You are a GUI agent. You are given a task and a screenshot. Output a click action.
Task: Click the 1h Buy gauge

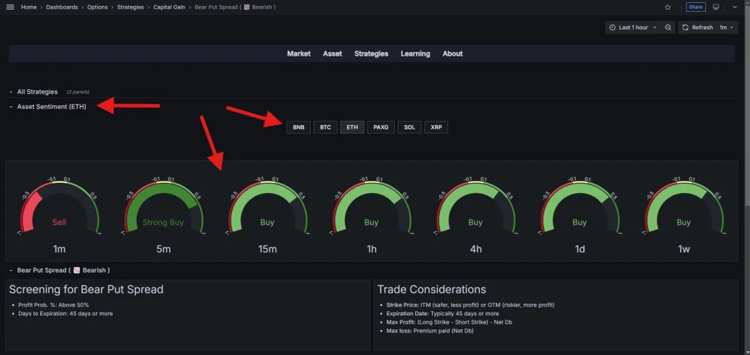[x=371, y=210]
